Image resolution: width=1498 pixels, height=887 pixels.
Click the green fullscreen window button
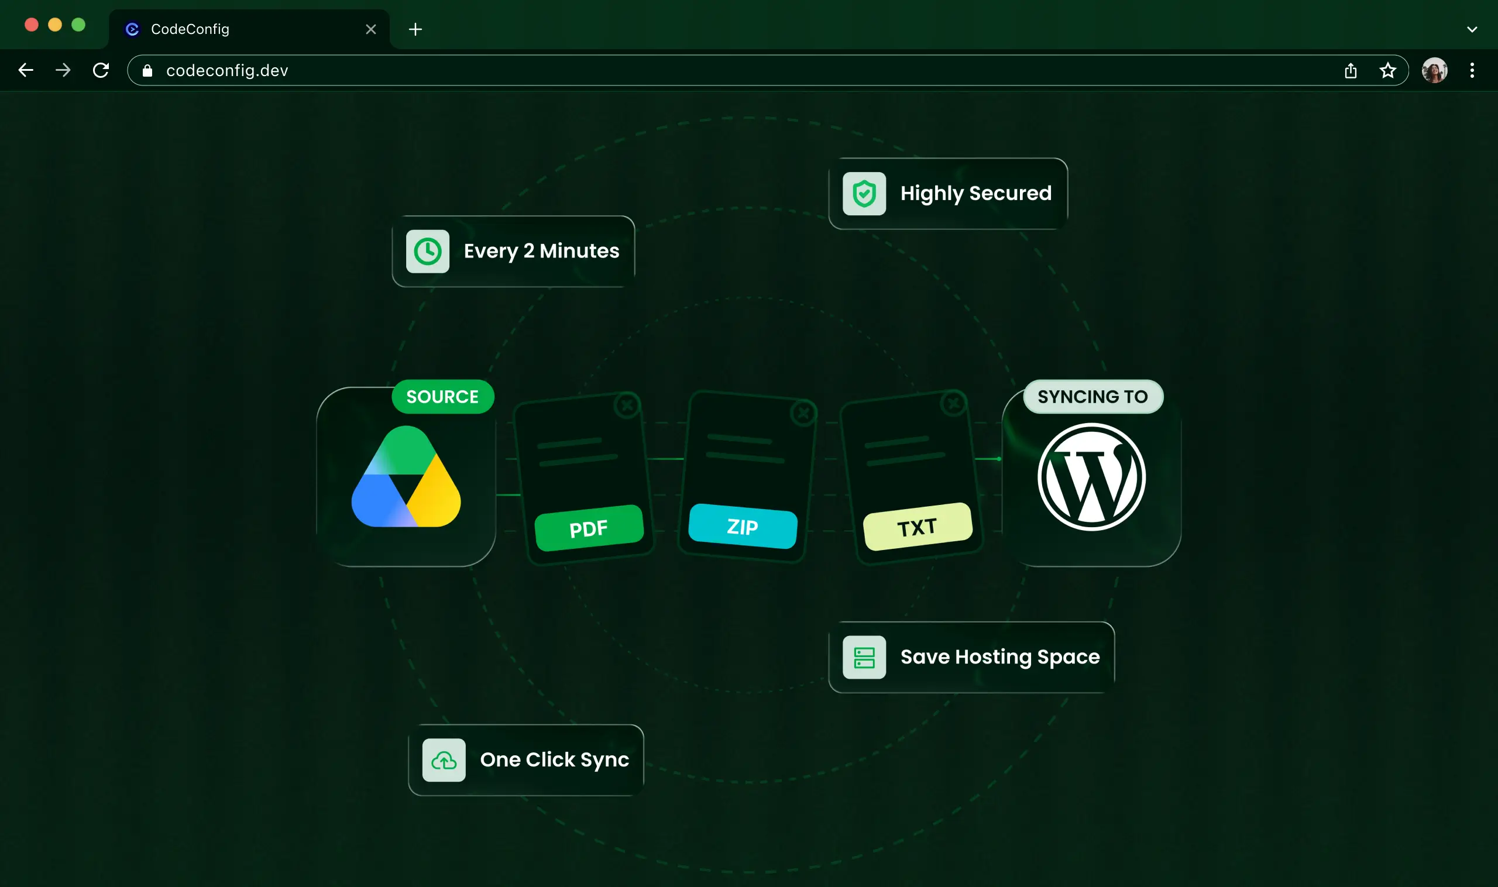78,25
